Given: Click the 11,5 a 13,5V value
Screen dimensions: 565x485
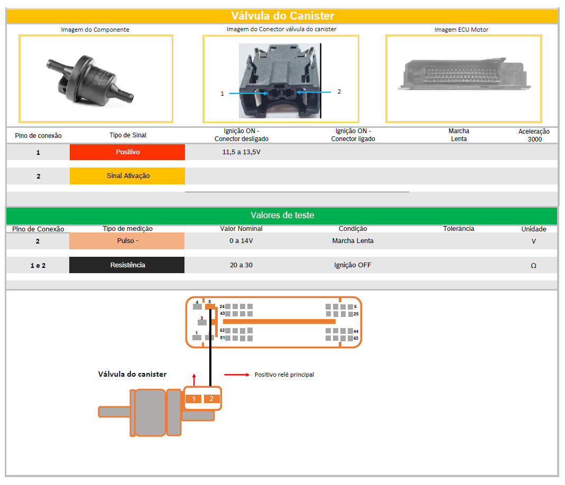Looking at the screenshot, I should [x=241, y=152].
